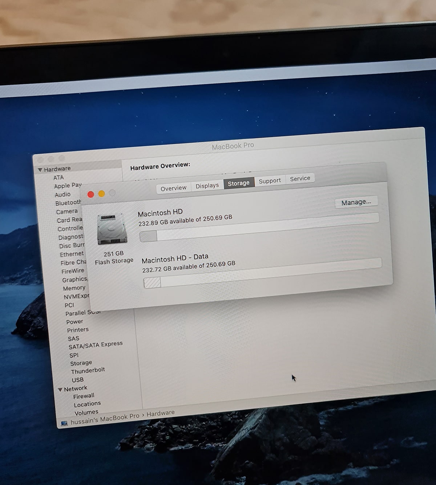Viewport: 436px width, 485px height.
Task: Select Power in the sidebar
Action: coord(74,322)
